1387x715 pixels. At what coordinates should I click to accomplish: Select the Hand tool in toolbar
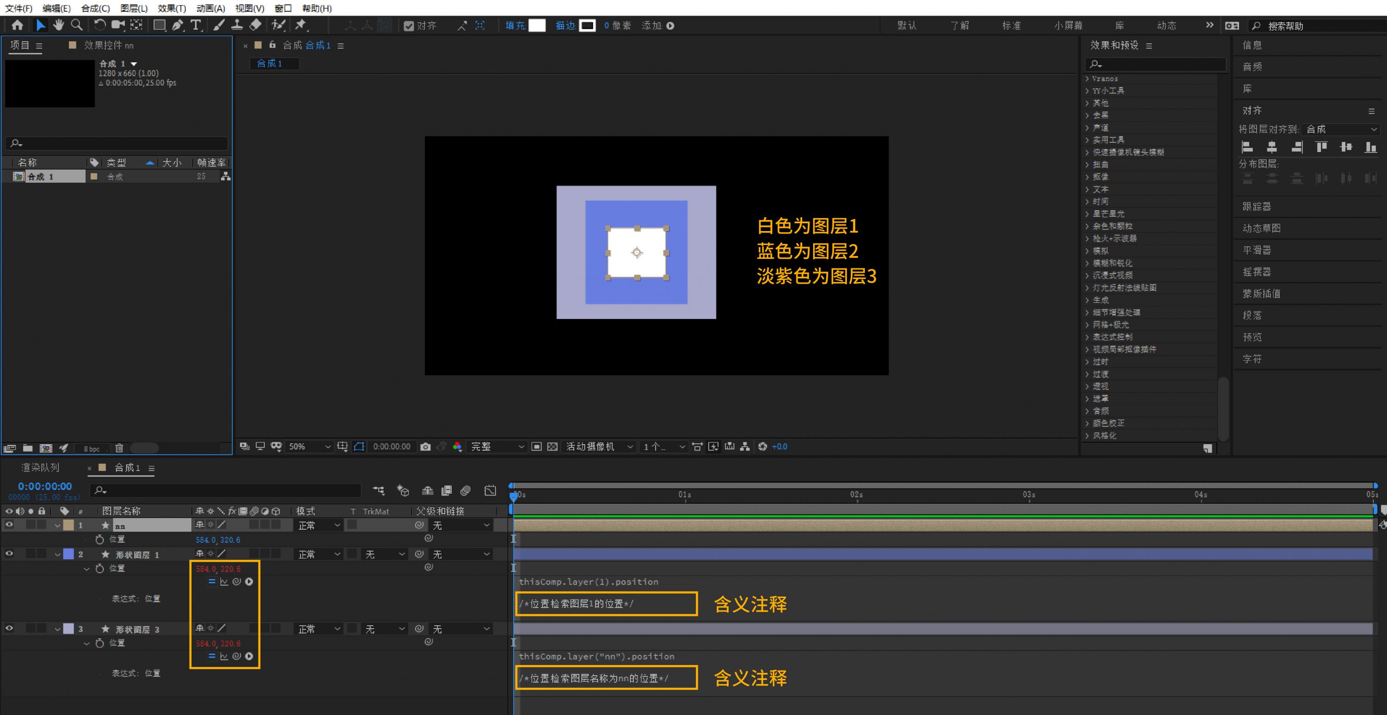(x=58, y=25)
